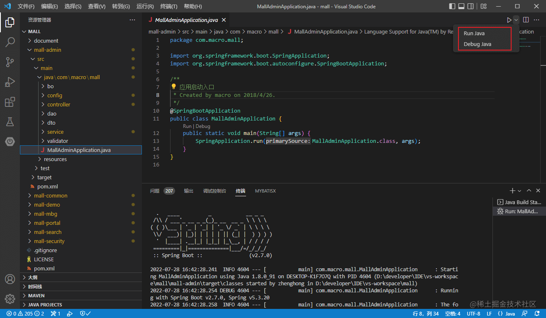Close the terminal panel
This screenshot has width=546, height=318.
[538, 191]
